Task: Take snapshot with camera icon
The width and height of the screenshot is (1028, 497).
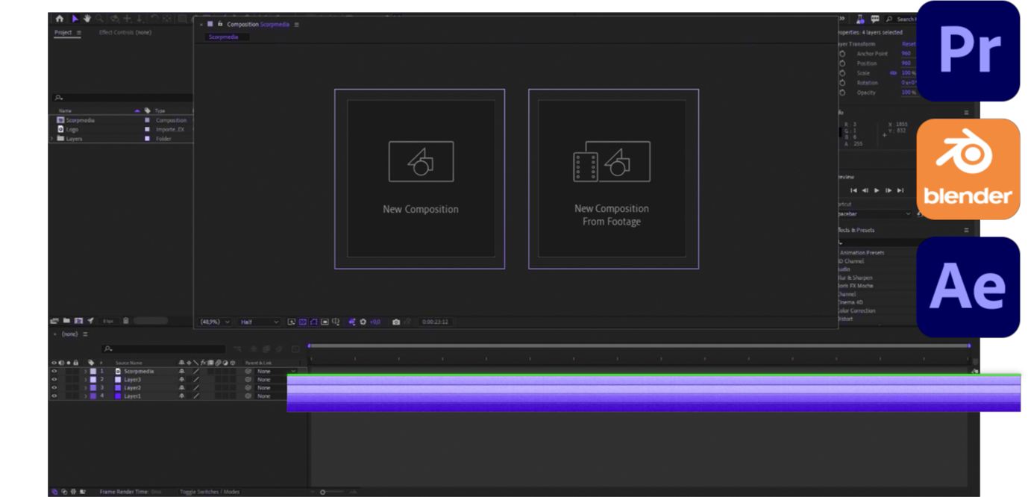Action: (396, 322)
